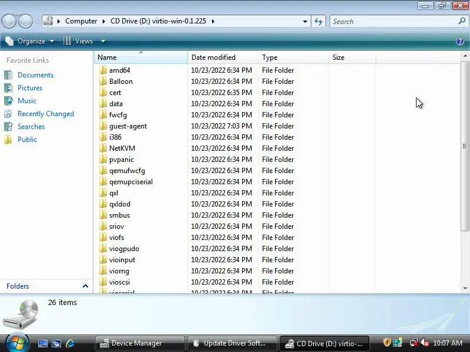470x352 pixels.
Task: Click the file list scroll down arrow
Action: click(x=465, y=289)
